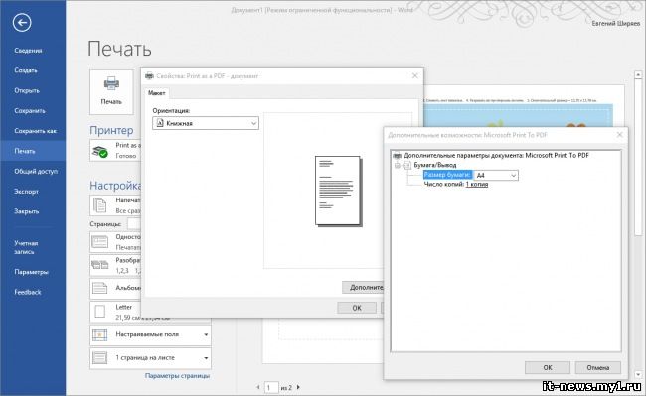Select the Размер бумаги tree item
The width and height of the screenshot is (646, 396).
coord(447,175)
